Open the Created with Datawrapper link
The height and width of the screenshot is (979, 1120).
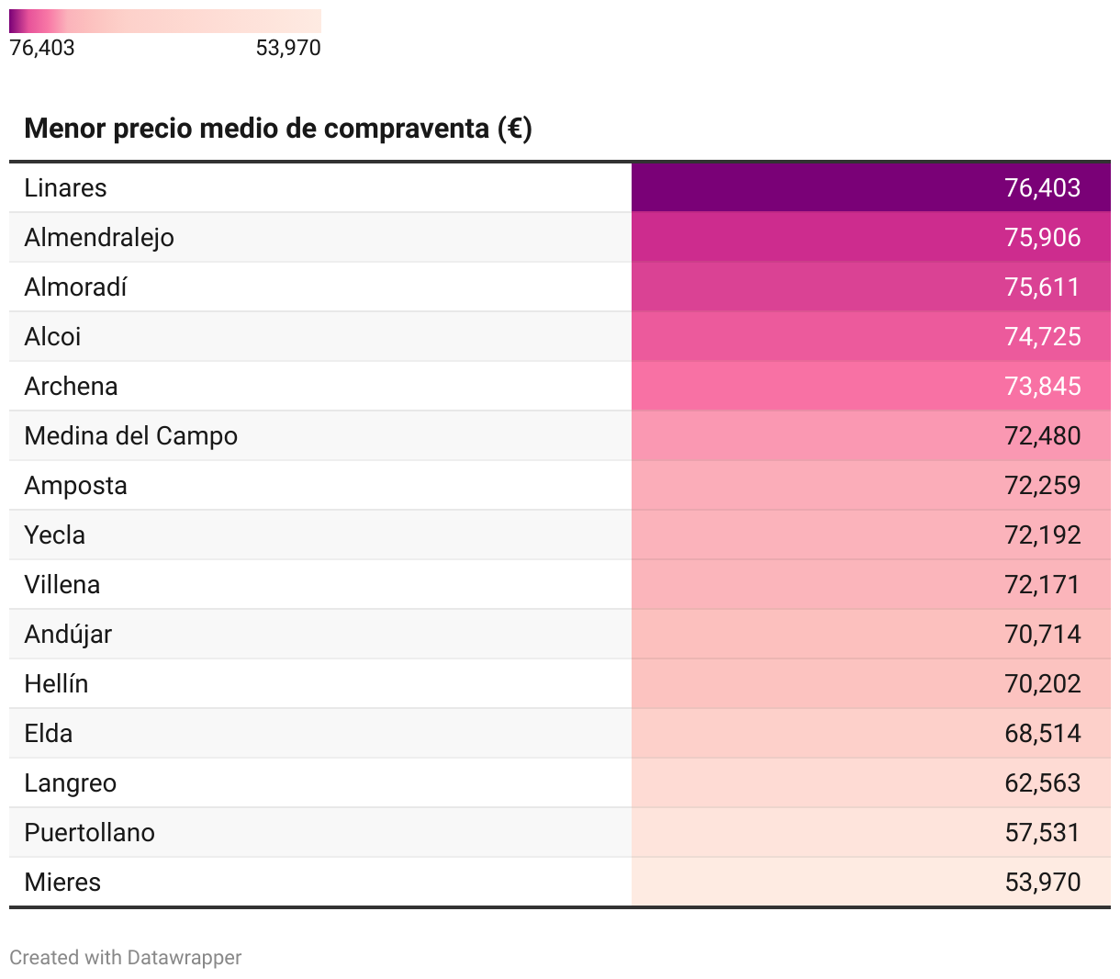[126, 958]
